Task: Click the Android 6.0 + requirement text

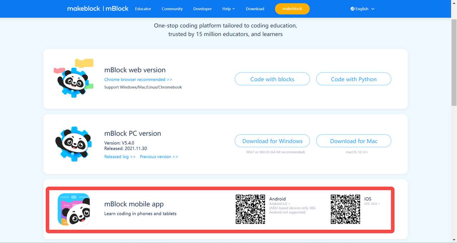Action: [x=280, y=204]
